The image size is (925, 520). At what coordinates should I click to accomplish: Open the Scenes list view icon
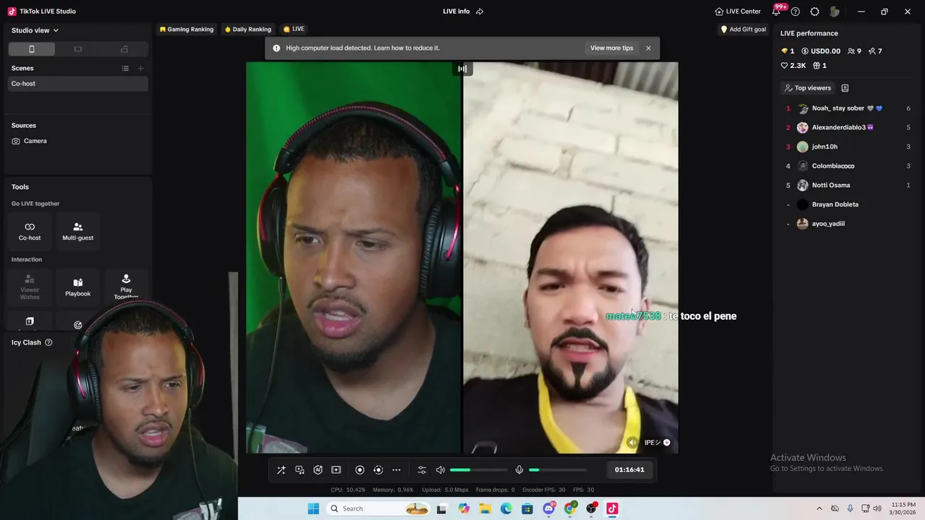(125, 69)
